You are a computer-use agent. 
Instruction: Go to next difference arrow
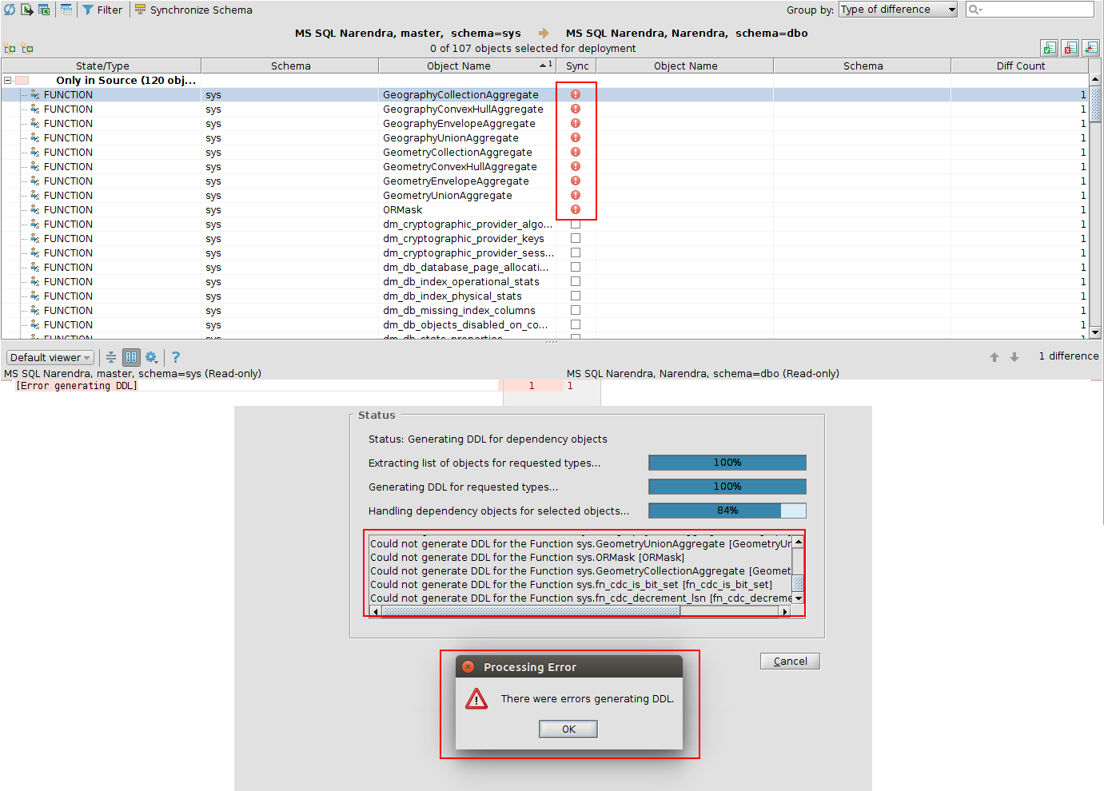pos(1014,357)
